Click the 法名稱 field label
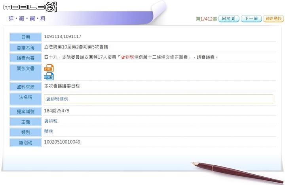Image resolution: width=285 pixels, height=185 pixels. 26,99
